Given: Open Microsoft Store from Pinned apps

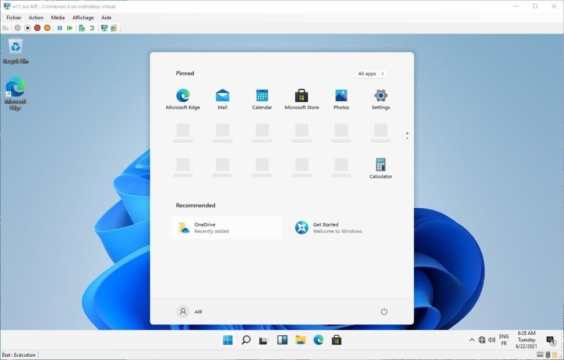Looking at the screenshot, I should [301, 99].
